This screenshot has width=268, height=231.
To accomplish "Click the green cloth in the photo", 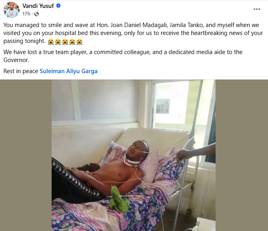I will (119, 199).
